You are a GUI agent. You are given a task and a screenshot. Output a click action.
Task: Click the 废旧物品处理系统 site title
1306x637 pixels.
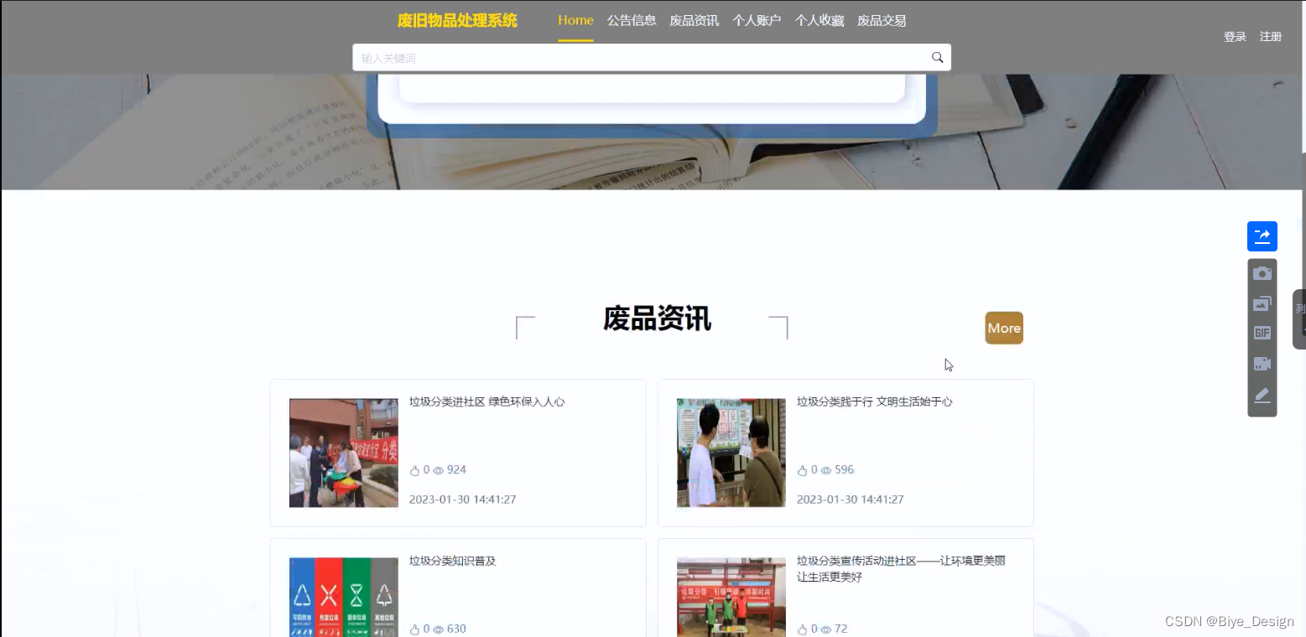click(457, 21)
